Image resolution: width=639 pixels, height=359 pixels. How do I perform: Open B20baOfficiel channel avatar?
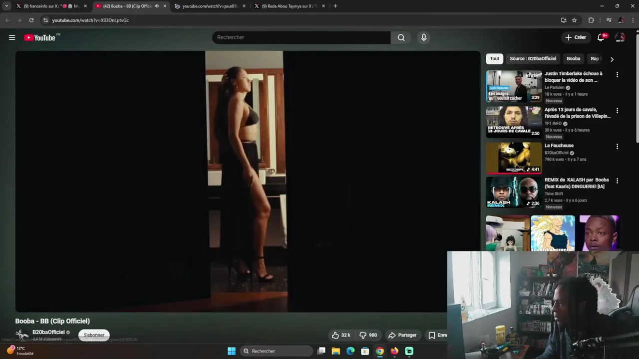tap(21, 335)
